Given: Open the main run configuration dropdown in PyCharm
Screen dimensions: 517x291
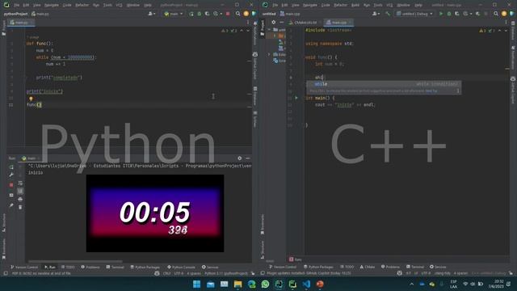Looking at the screenshot, I should tap(173, 14).
